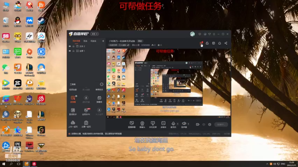298x167 pixels.
Task: Click the announcement text in status bar
Action: [x=96, y=134]
